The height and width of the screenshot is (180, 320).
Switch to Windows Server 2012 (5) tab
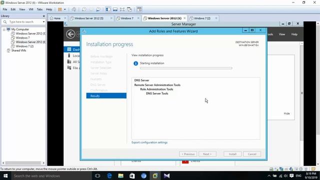(89, 18)
